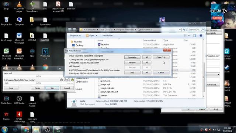Click Apply in the Properties window
The height and width of the screenshot is (133, 236).
(216, 109)
